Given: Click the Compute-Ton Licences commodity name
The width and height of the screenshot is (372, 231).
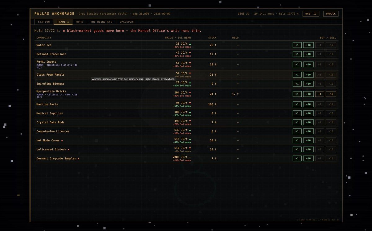Looking at the screenshot, I should 53,131.
